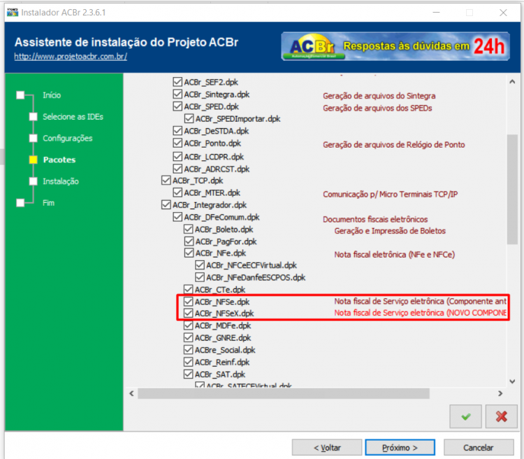524x459 pixels.
Task: Jump to the Fim step
Action: [48, 203]
